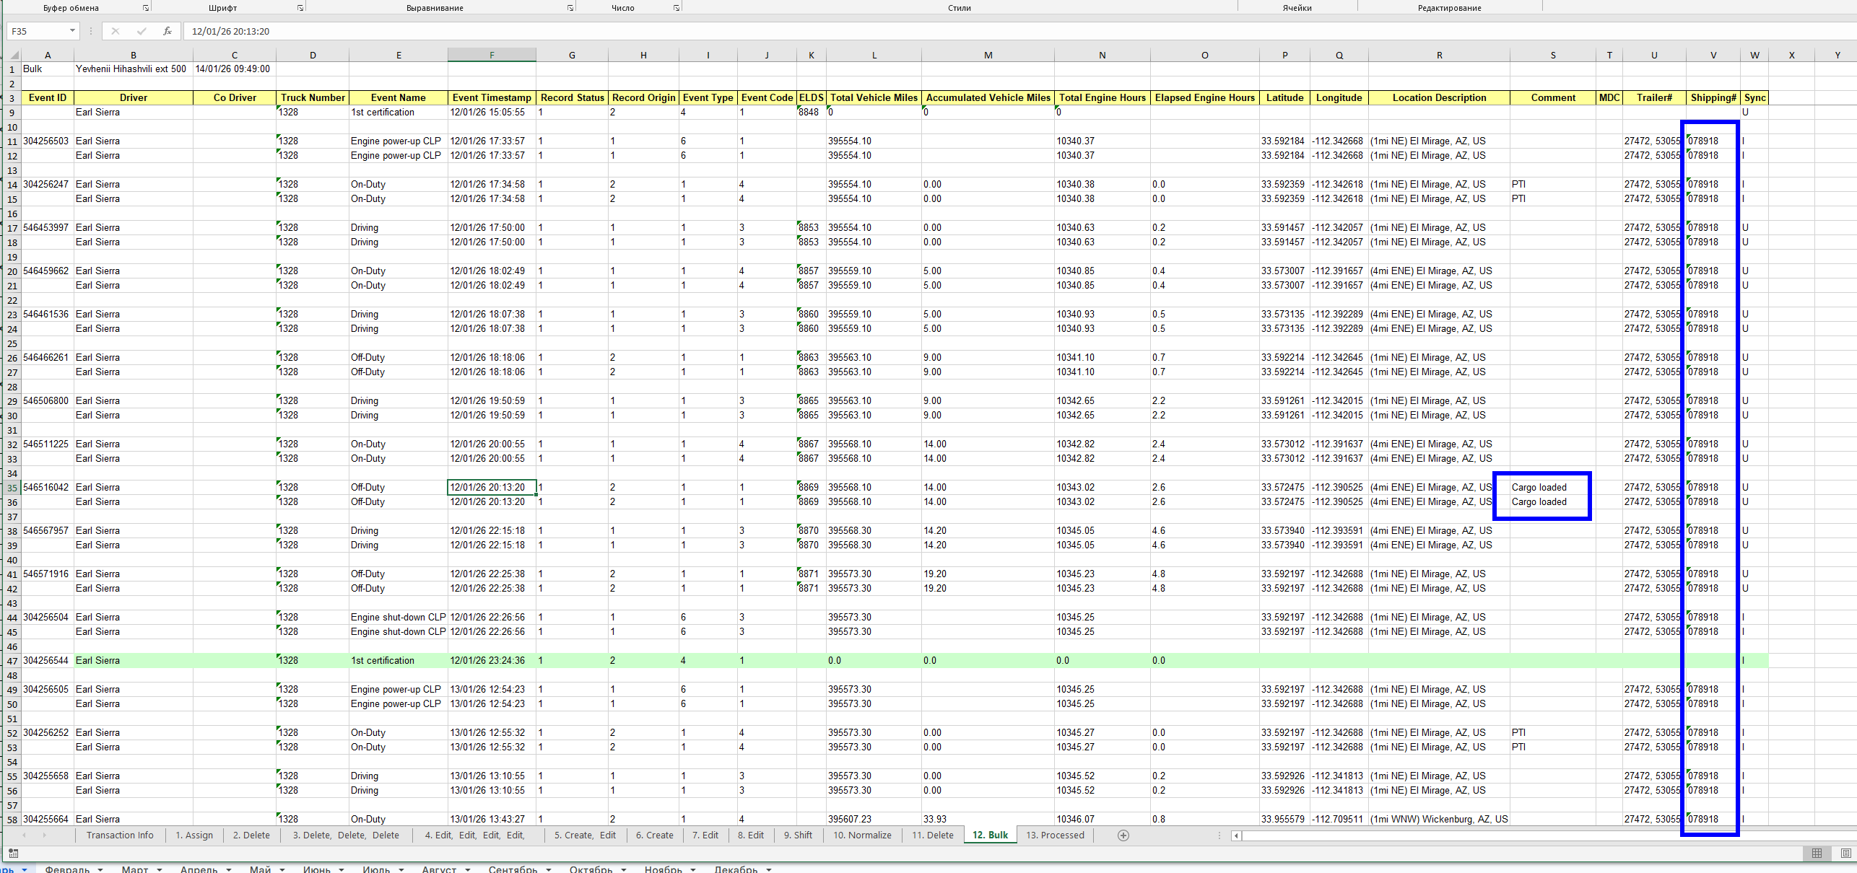Click the macro recording status bar icon

click(x=13, y=853)
